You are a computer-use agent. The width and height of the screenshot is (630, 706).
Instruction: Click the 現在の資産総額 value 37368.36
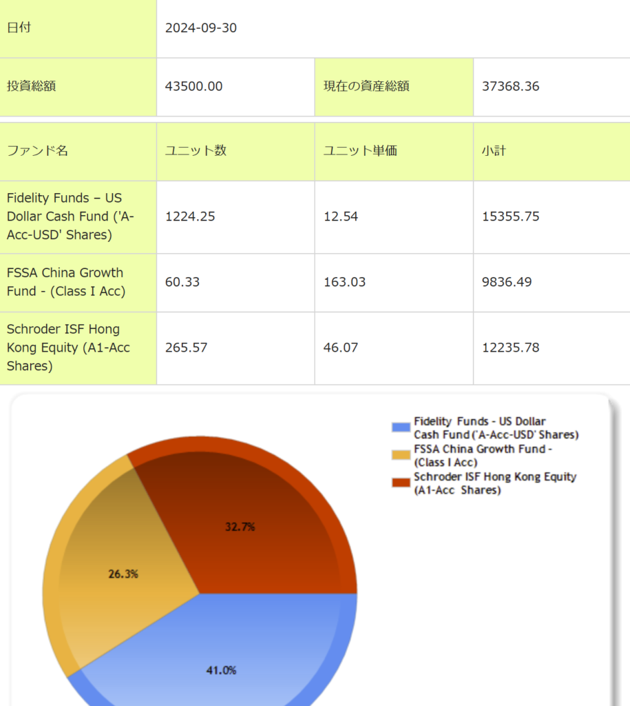click(510, 86)
